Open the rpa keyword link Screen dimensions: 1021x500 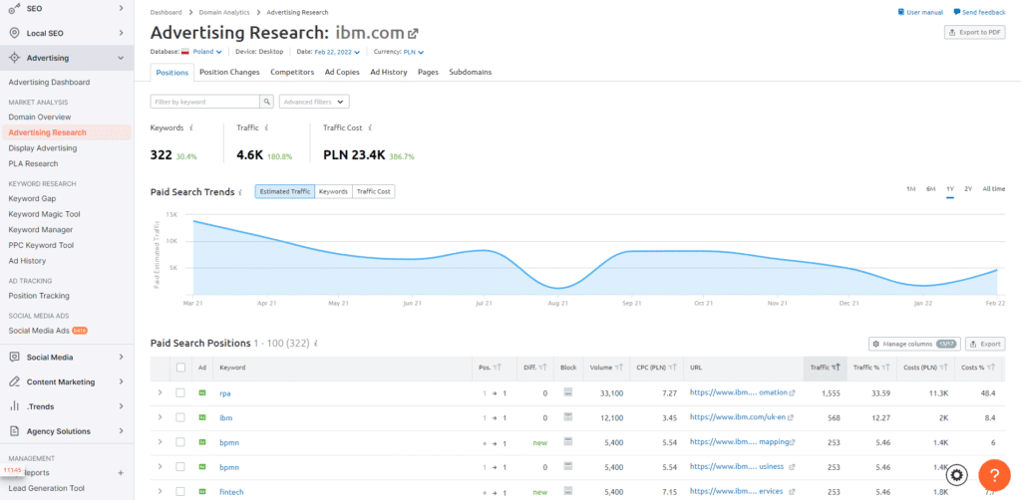(x=225, y=392)
